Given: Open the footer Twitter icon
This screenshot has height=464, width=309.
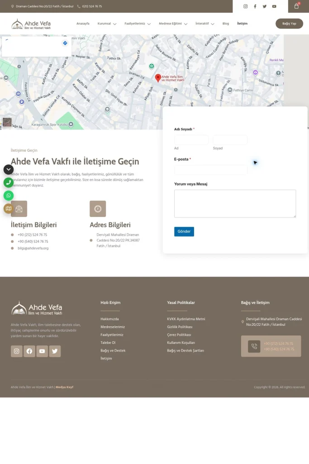Looking at the screenshot, I should pyautogui.click(x=55, y=351).
